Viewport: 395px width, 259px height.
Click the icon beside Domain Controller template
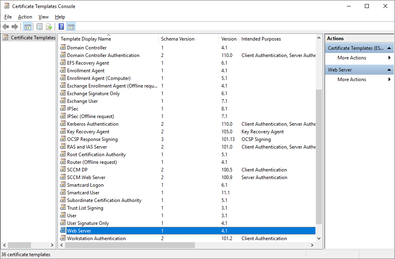coord(63,47)
